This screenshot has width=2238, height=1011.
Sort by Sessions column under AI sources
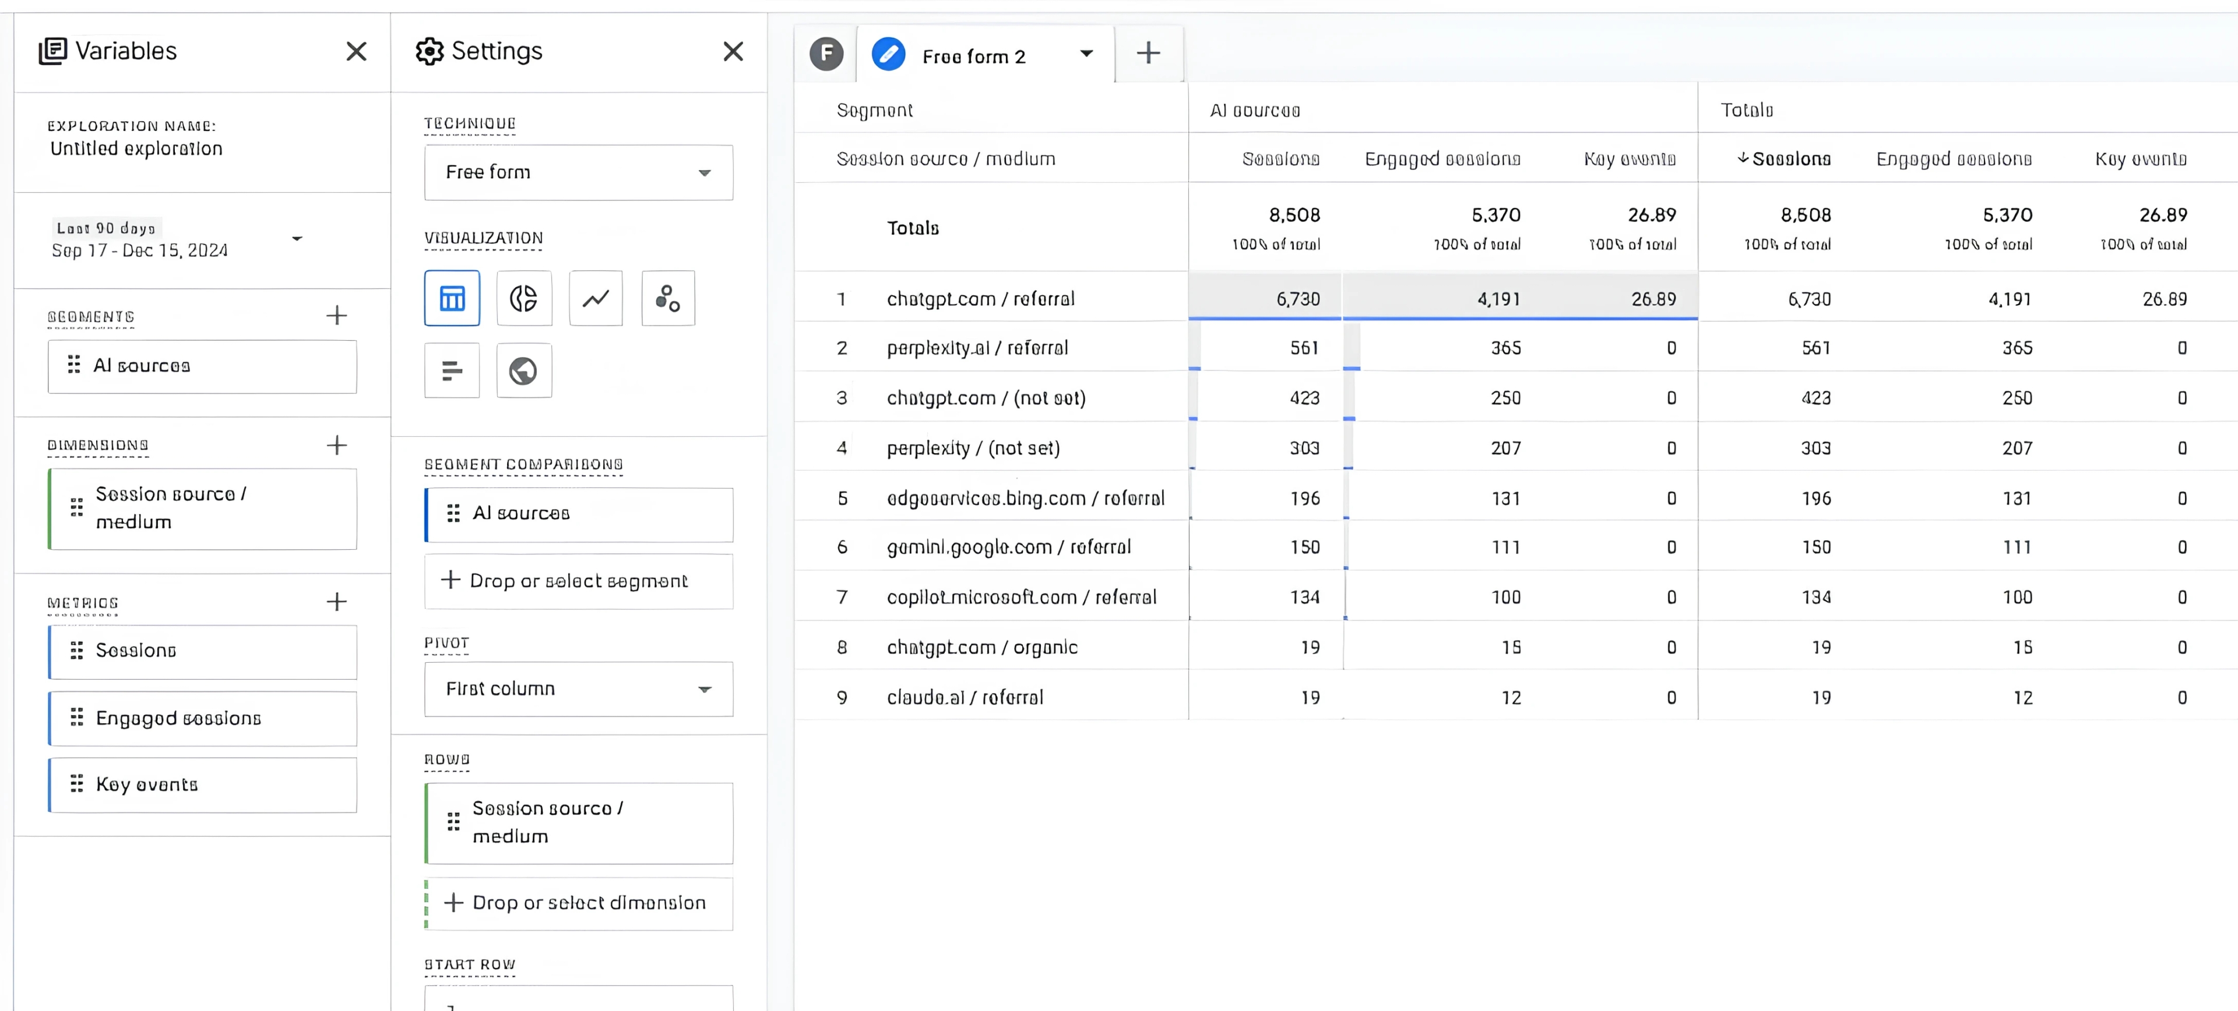[x=1280, y=159]
